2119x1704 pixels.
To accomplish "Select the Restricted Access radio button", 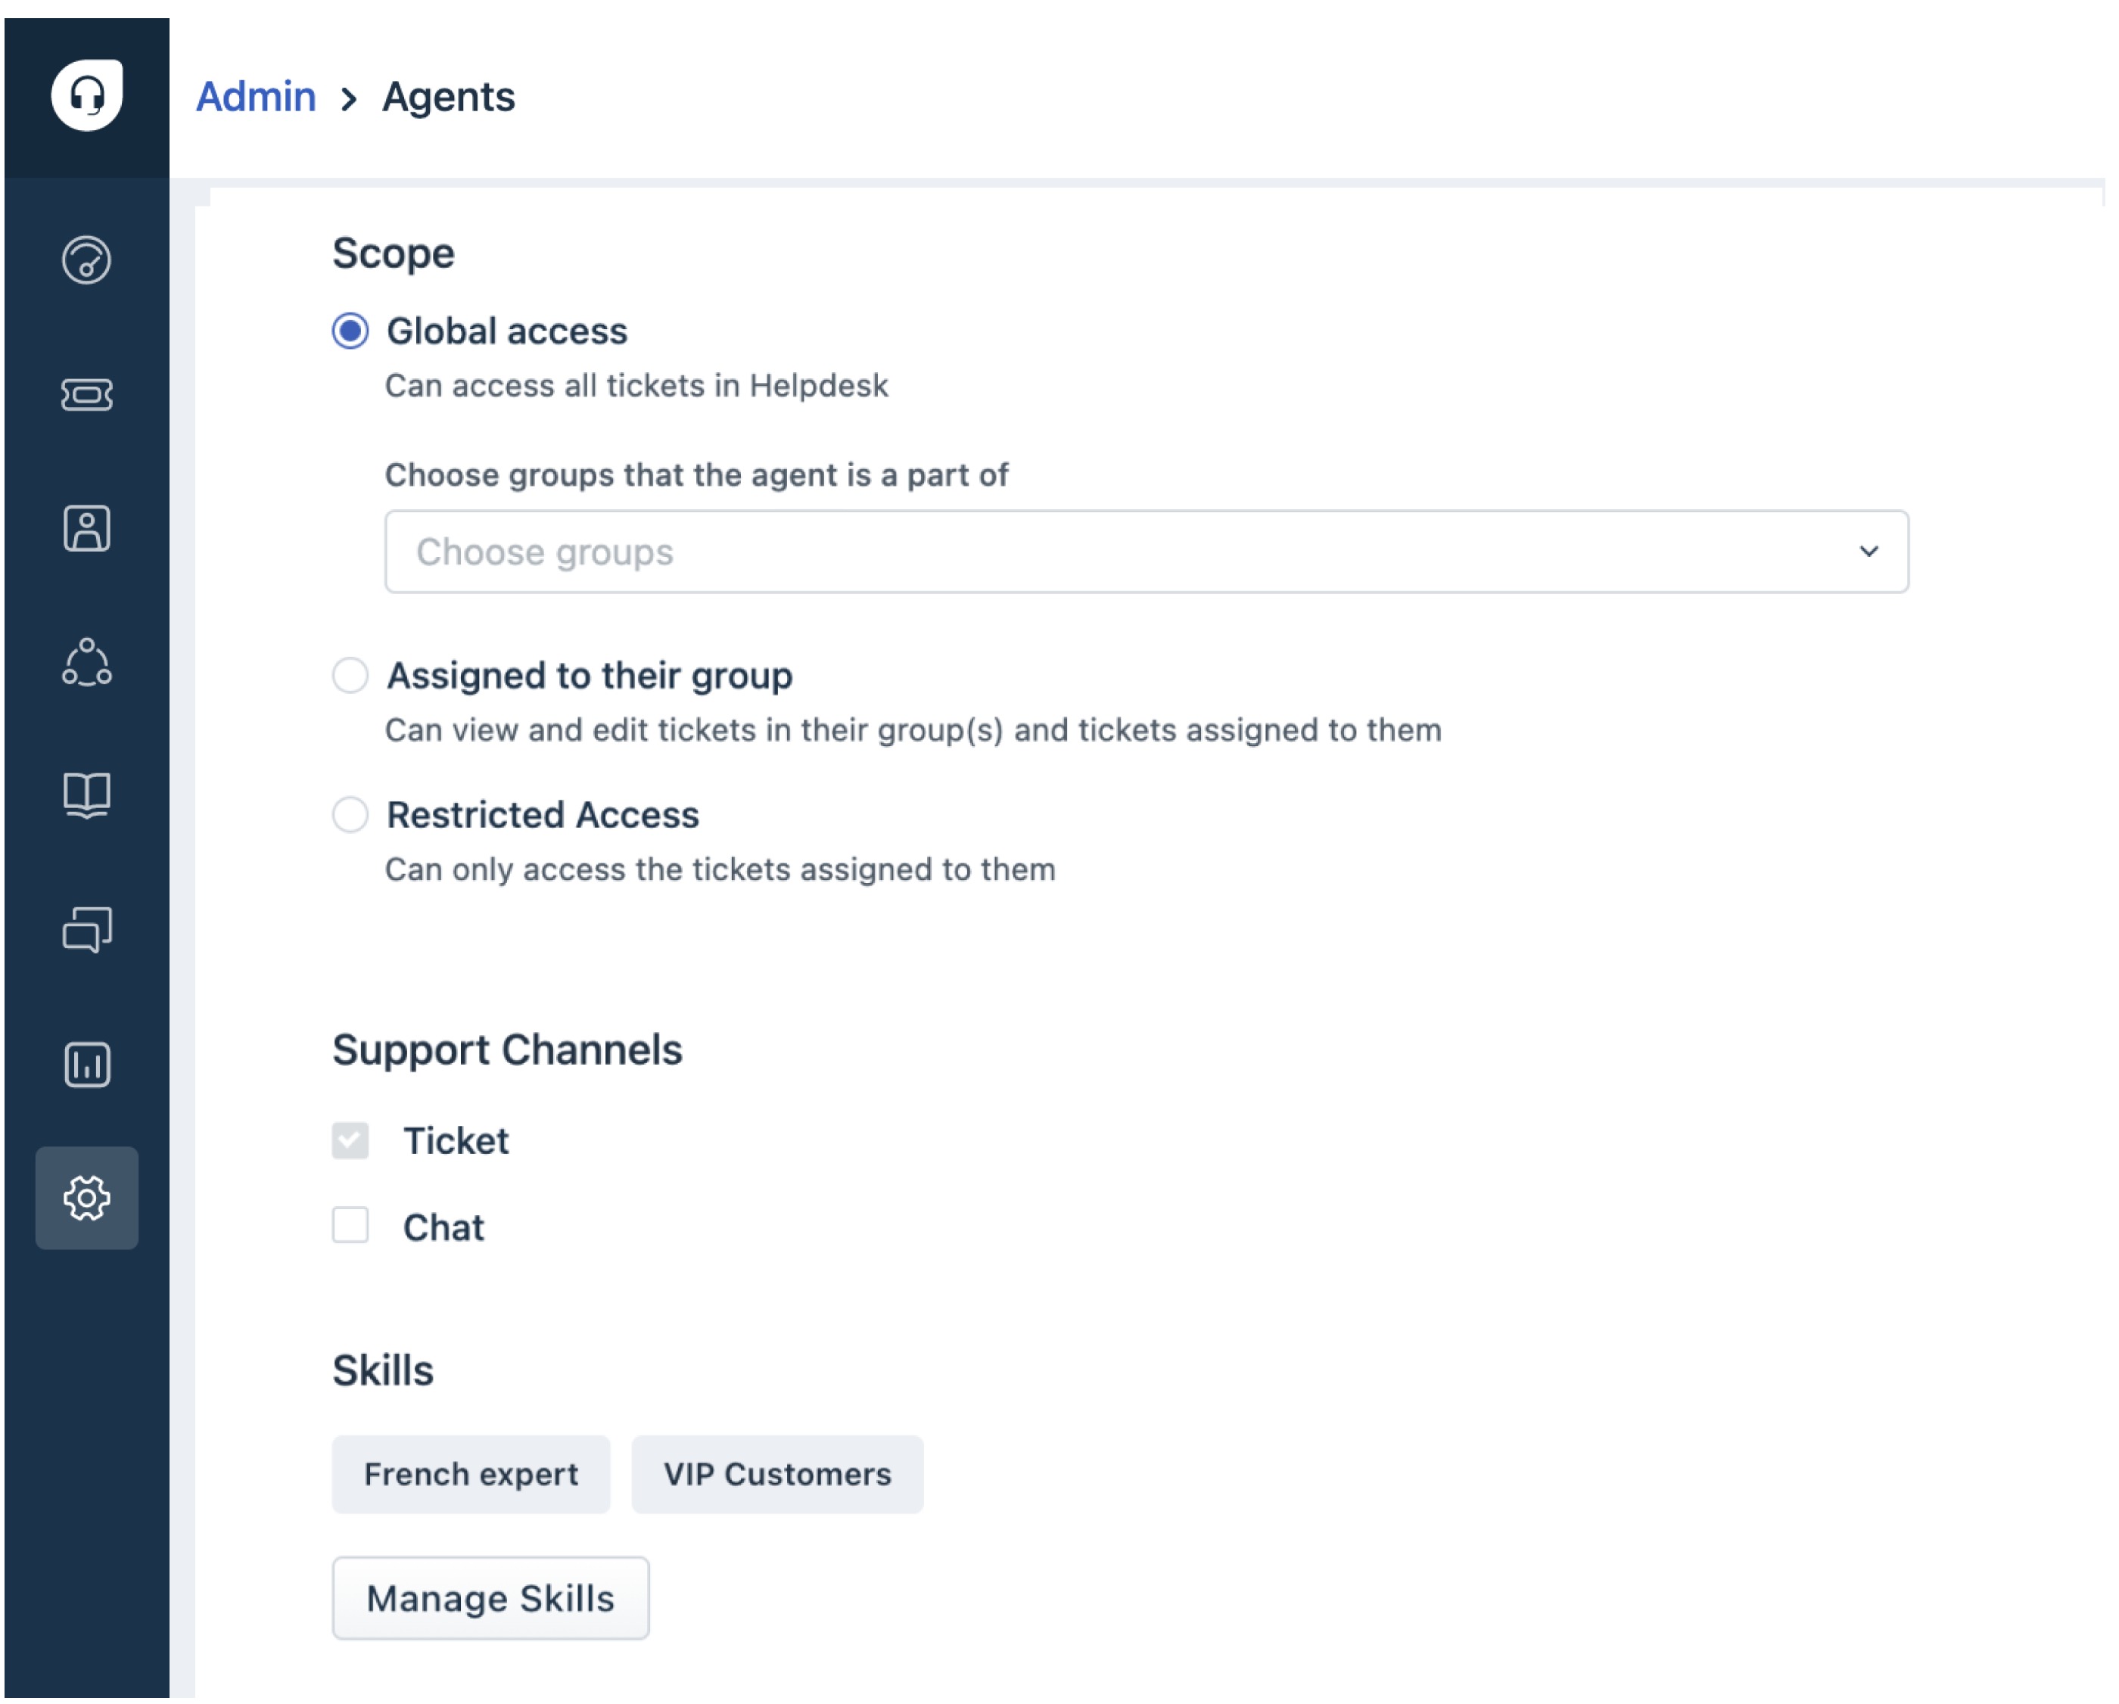I will pos(350,816).
